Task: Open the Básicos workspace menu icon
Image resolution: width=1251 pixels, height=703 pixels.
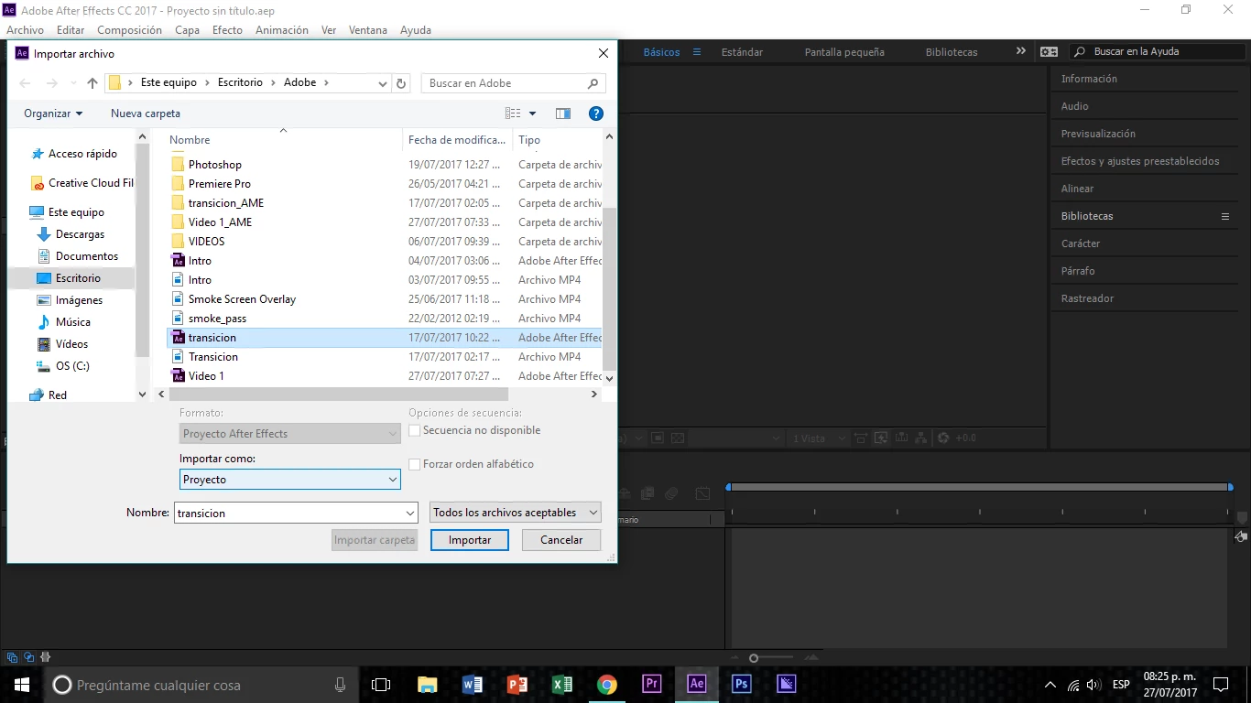Action: [x=697, y=52]
